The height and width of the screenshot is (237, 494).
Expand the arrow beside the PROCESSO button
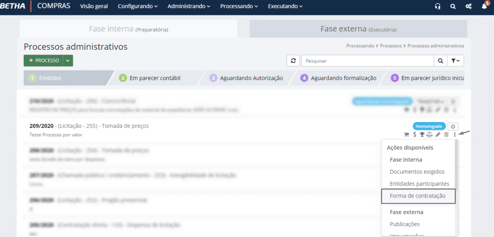point(68,60)
